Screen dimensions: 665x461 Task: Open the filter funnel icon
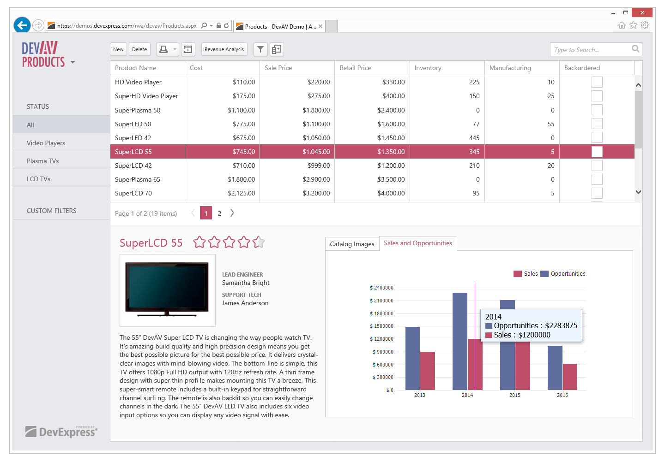point(260,49)
